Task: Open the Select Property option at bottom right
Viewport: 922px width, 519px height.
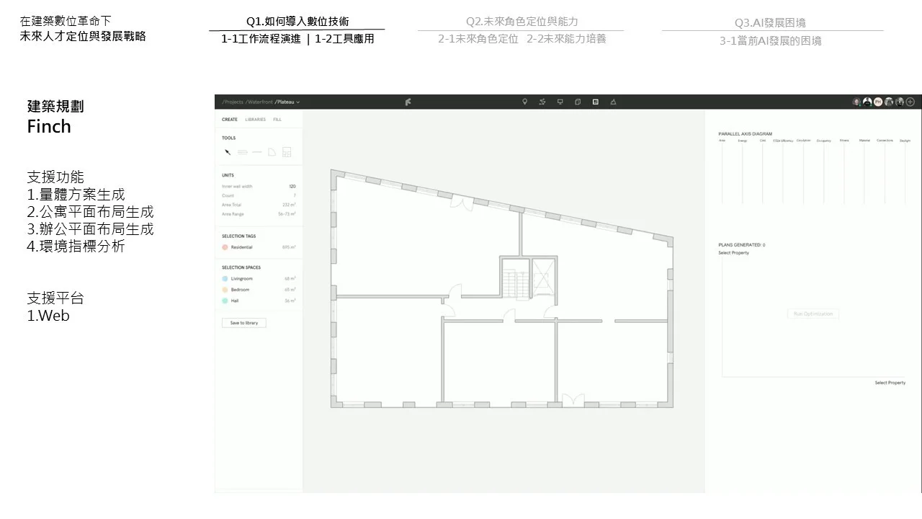Action: (890, 383)
